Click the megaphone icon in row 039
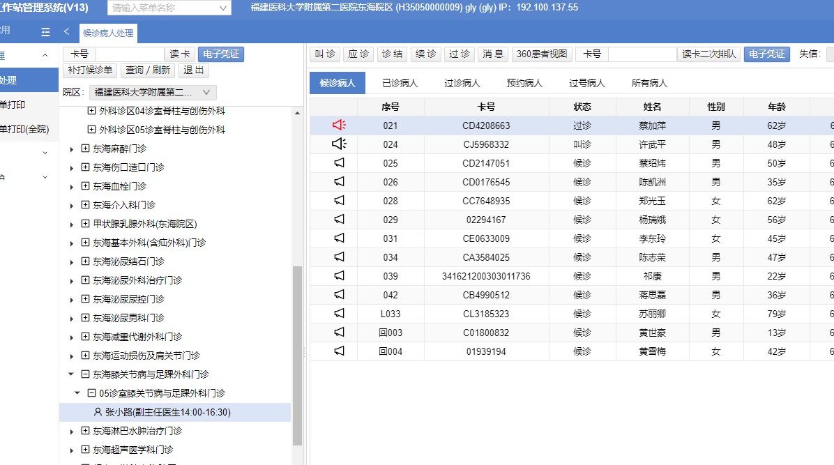The width and height of the screenshot is (834, 465). 339,276
